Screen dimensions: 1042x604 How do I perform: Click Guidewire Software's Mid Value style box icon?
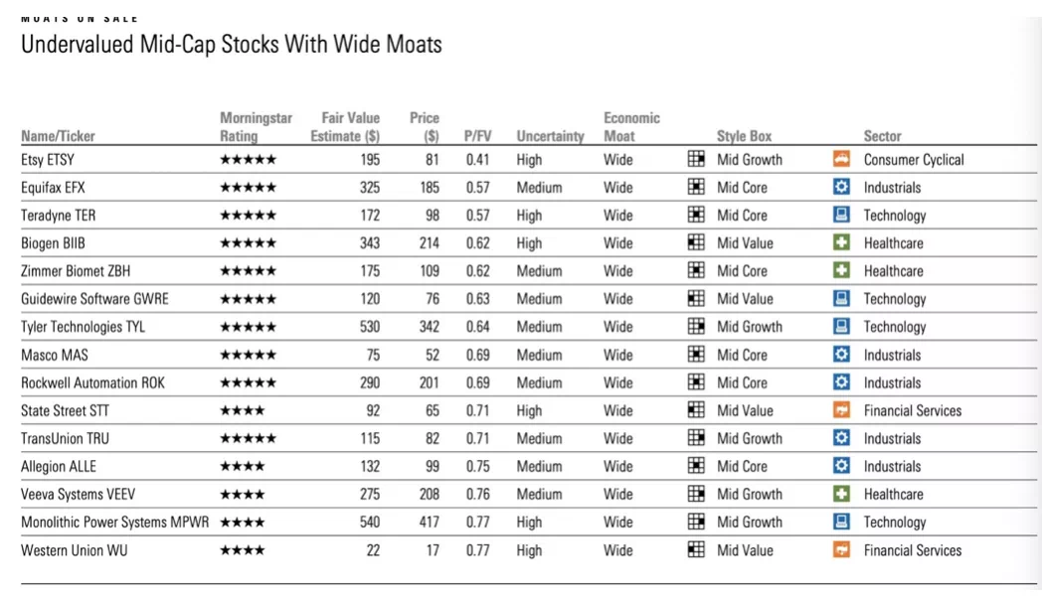[x=696, y=299]
